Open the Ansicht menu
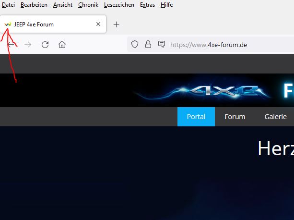This screenshot has height=220, width=294. pos(62,5)
